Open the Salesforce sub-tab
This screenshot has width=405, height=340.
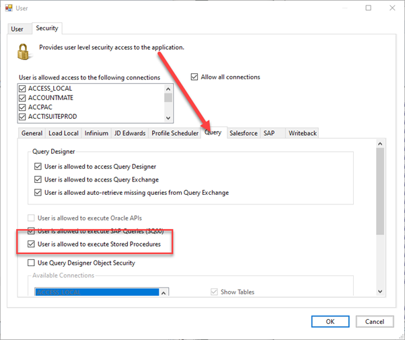point(244,133)
